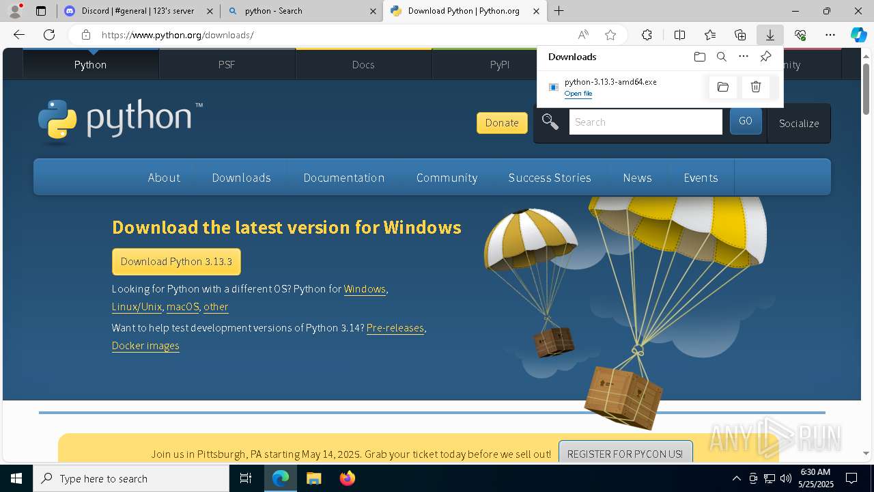Screen dimensions: 874x492
Task: Close the python - Search tab
Action: (x=373, y=11)
